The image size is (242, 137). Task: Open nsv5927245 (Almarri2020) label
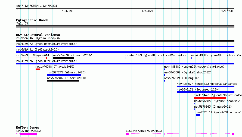(66, 72)
